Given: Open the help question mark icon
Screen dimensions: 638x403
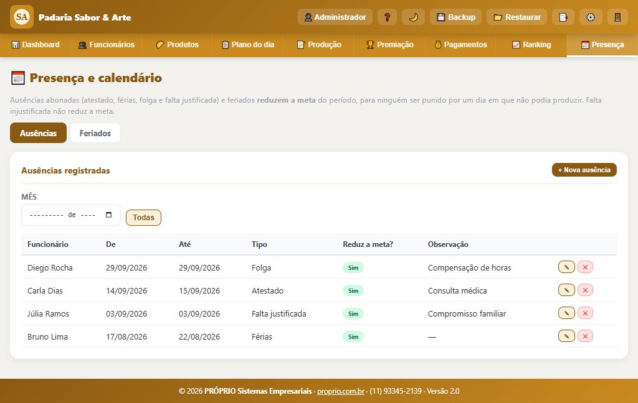Looking at the screenshot, I should (x=387, y=17).
